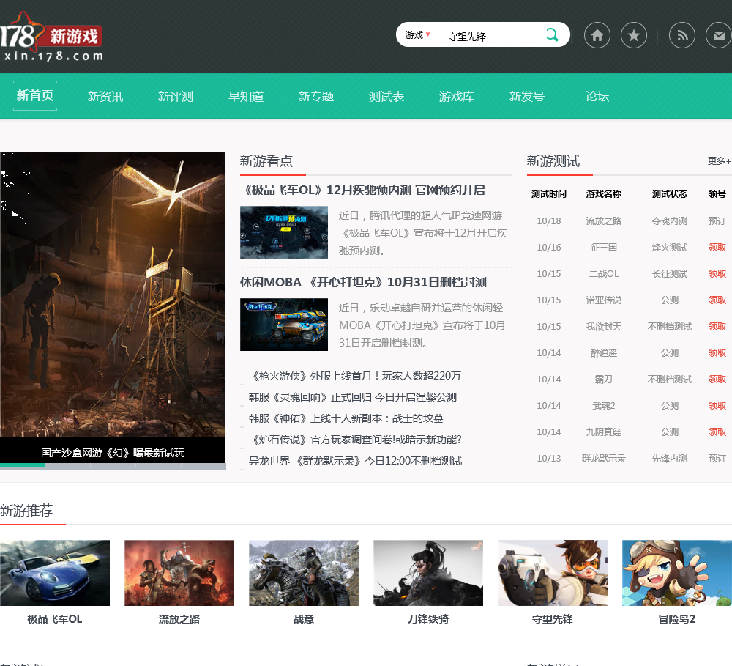Viewport: 732px width, 666px height.
Task: Open the 新资讯 navigation tab
Action: click(105, 96)
